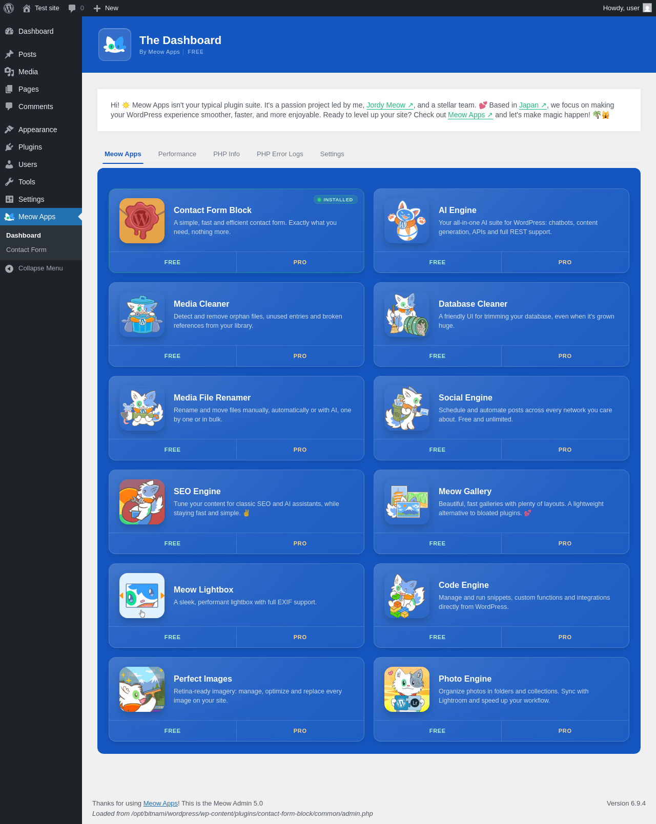The image size is (656, 824).
Task: Click the Media Cleaner trash bin icon
Action: pyautogui.click(x=142, y=314)
